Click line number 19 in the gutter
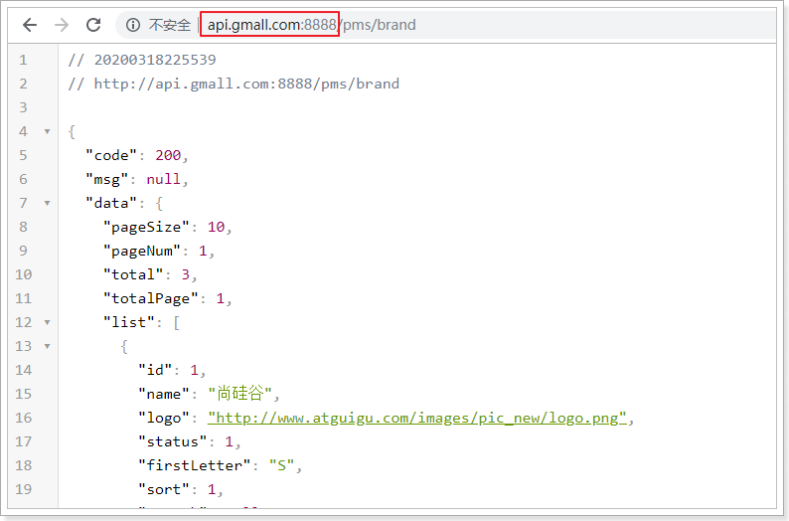This screenshot has height=521, width=789. pyautogui.click(x=24, y=489)
